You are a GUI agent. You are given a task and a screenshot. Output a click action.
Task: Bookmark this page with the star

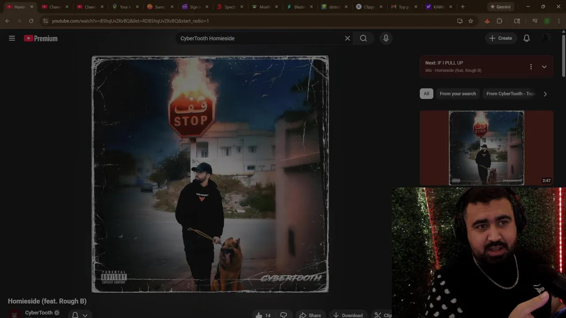pyautogui.click(x=470, y=21)
